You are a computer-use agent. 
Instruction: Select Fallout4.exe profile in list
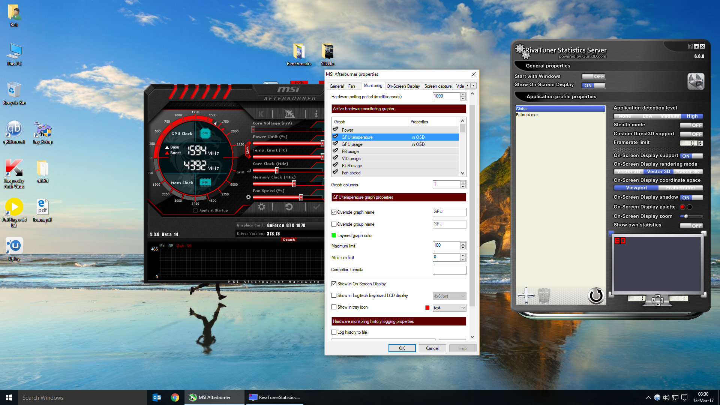(x=560, y=115)
